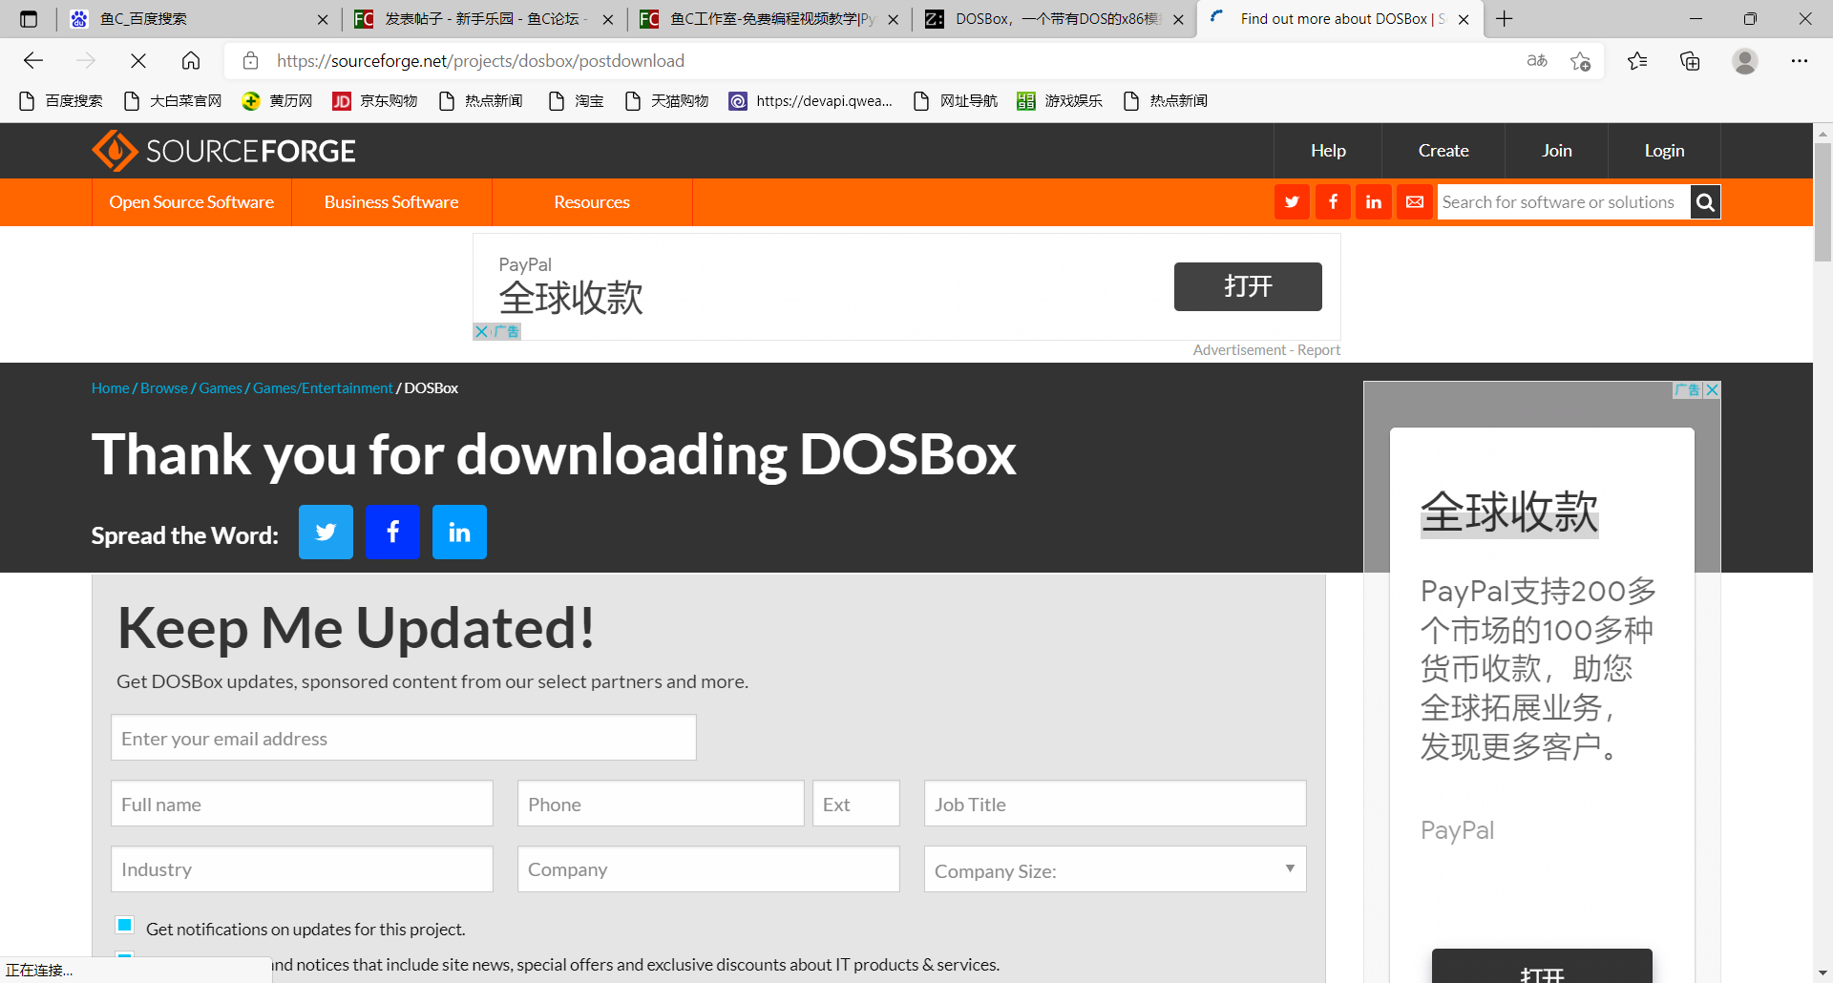
Task: Click the email address field
Action: [x=404, y=738]
